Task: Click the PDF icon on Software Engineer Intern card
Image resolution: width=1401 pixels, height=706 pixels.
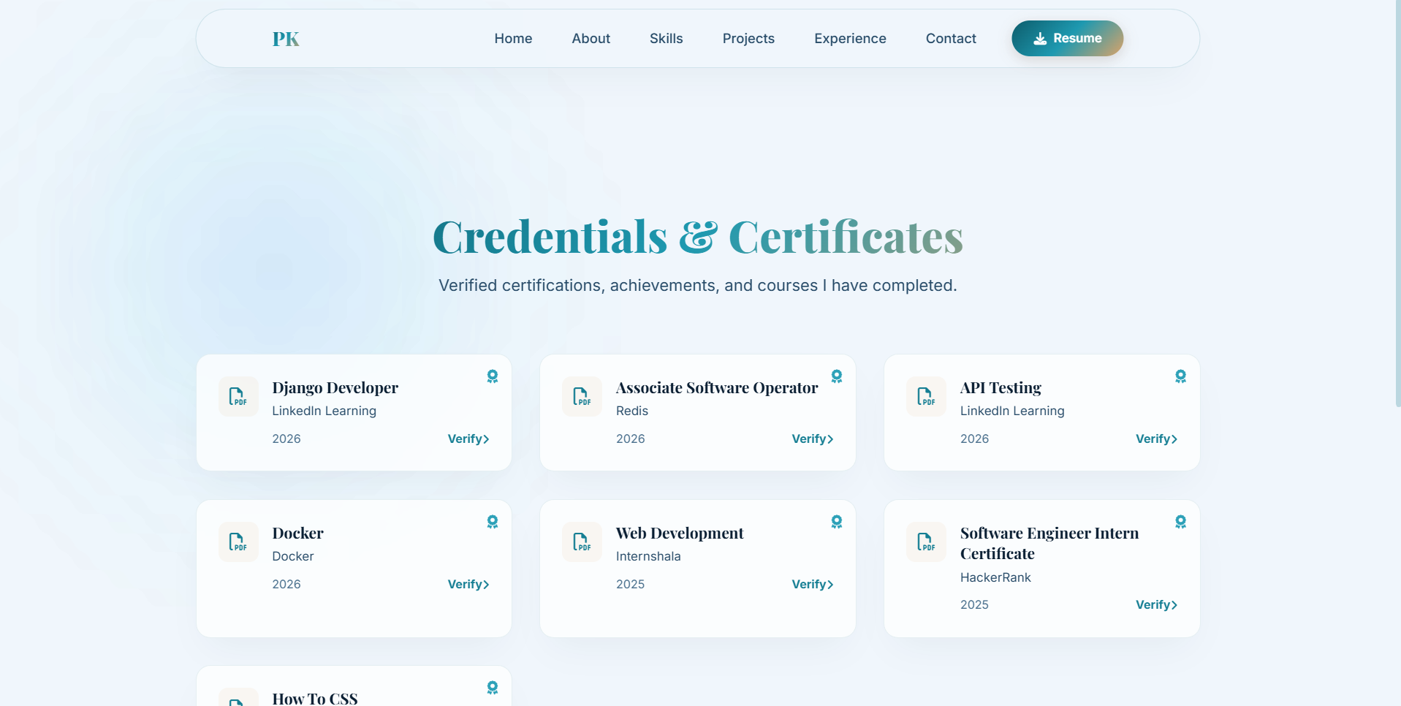Action: click(x=926, y=542)
